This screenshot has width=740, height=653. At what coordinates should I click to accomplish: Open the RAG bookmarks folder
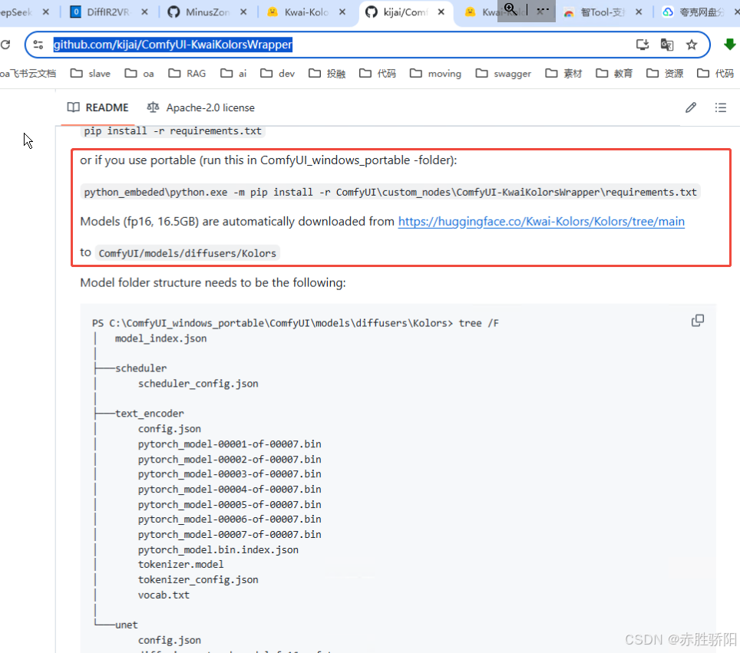point(187,73)
